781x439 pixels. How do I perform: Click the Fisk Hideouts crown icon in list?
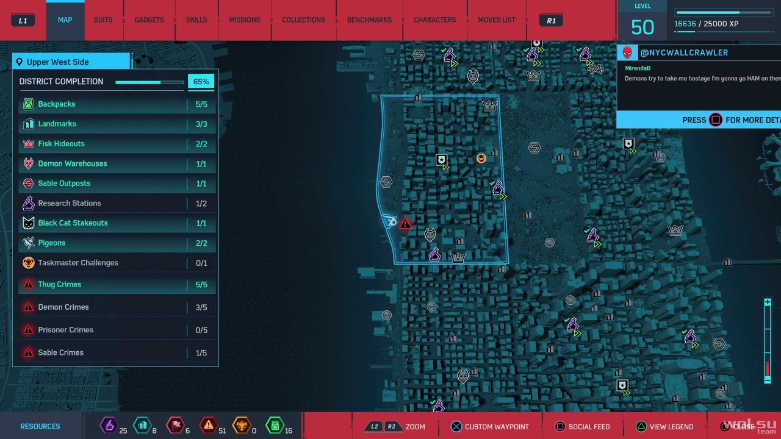point(28,144)
